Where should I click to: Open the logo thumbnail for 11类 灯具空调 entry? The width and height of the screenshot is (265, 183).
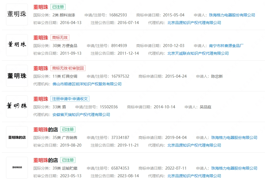17,76
